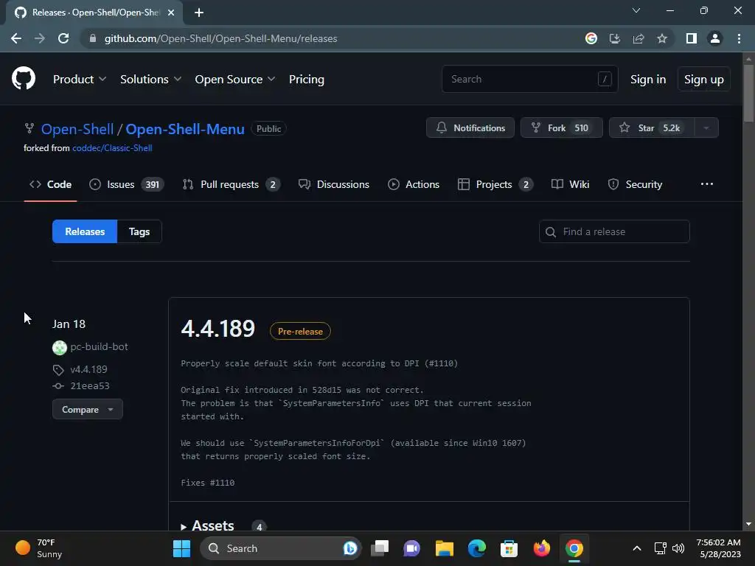Open the weather widget showing 70°F

(x=38, y=548)
